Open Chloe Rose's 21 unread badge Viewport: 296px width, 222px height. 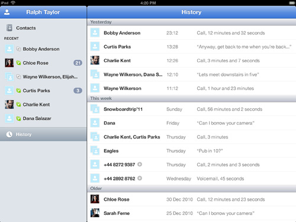tap(78, 63)
